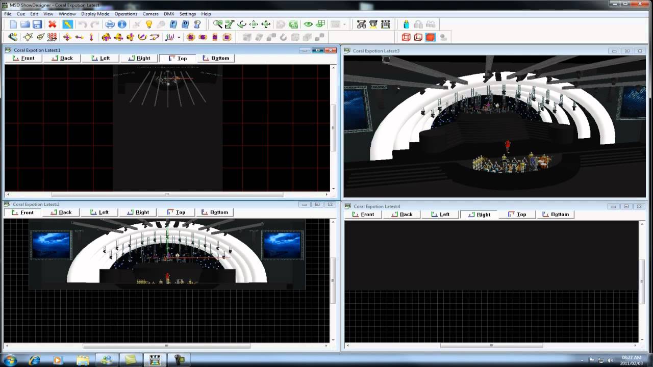Launch Internet Explorer from the taskbar
The height and width of the screenshot is (367, 653).
(x=35, y=360)
